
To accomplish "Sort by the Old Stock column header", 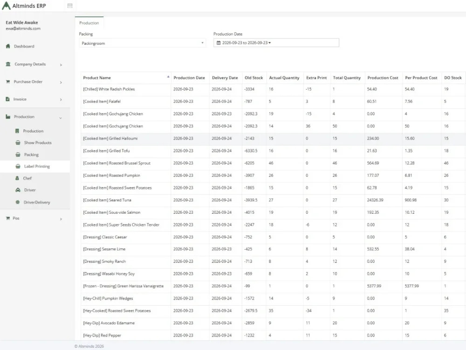I will click(x=254, y=77).
